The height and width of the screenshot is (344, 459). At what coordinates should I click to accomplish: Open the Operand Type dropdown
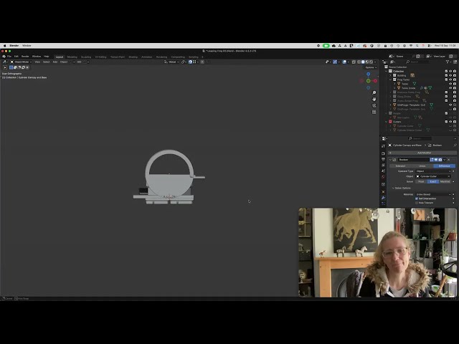click(434, 171)
